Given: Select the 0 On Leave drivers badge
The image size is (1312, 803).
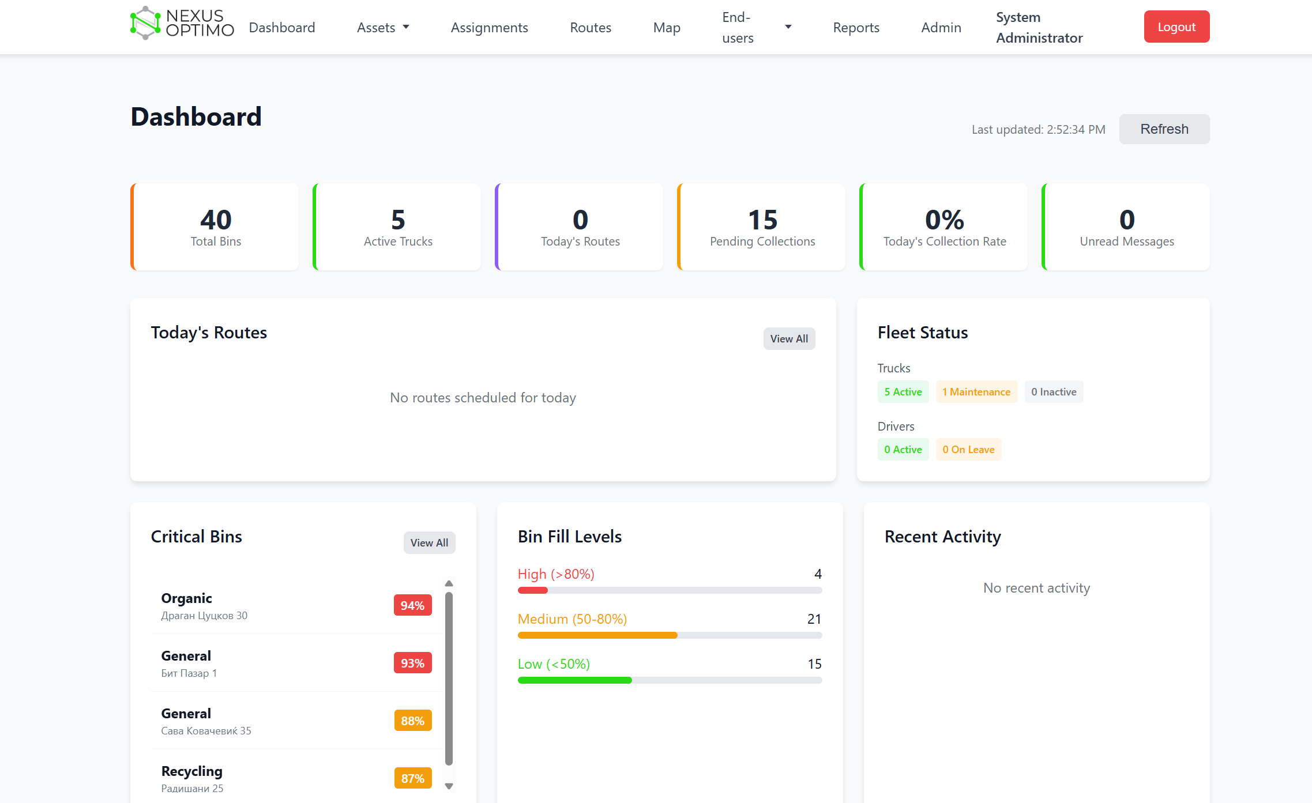Looking at the screenshot, I should click(x=968, y=449).
